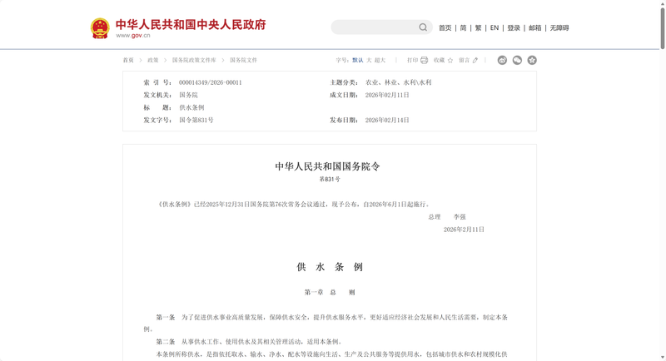Share the page to Weibo
Viewport: 666px width, 361px height.
[x=502, y=60]
